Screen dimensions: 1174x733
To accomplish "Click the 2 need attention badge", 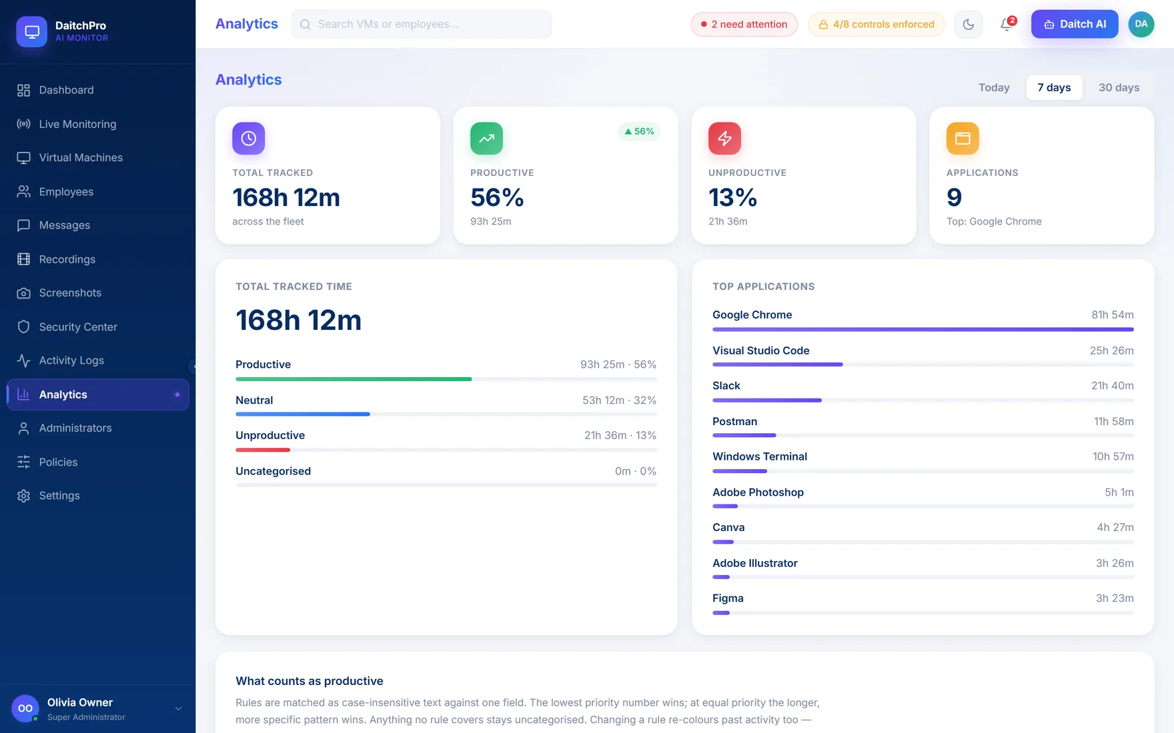I will (x=744, y=24).
